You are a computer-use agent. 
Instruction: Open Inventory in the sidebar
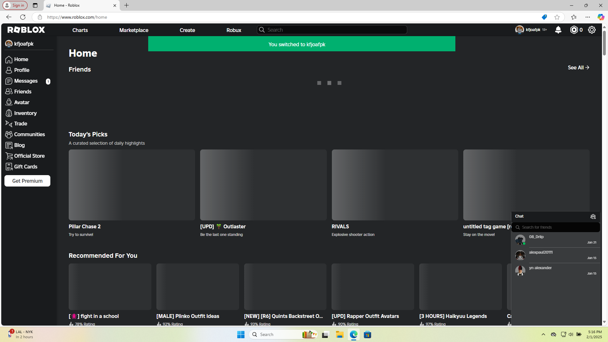[25, 113]
